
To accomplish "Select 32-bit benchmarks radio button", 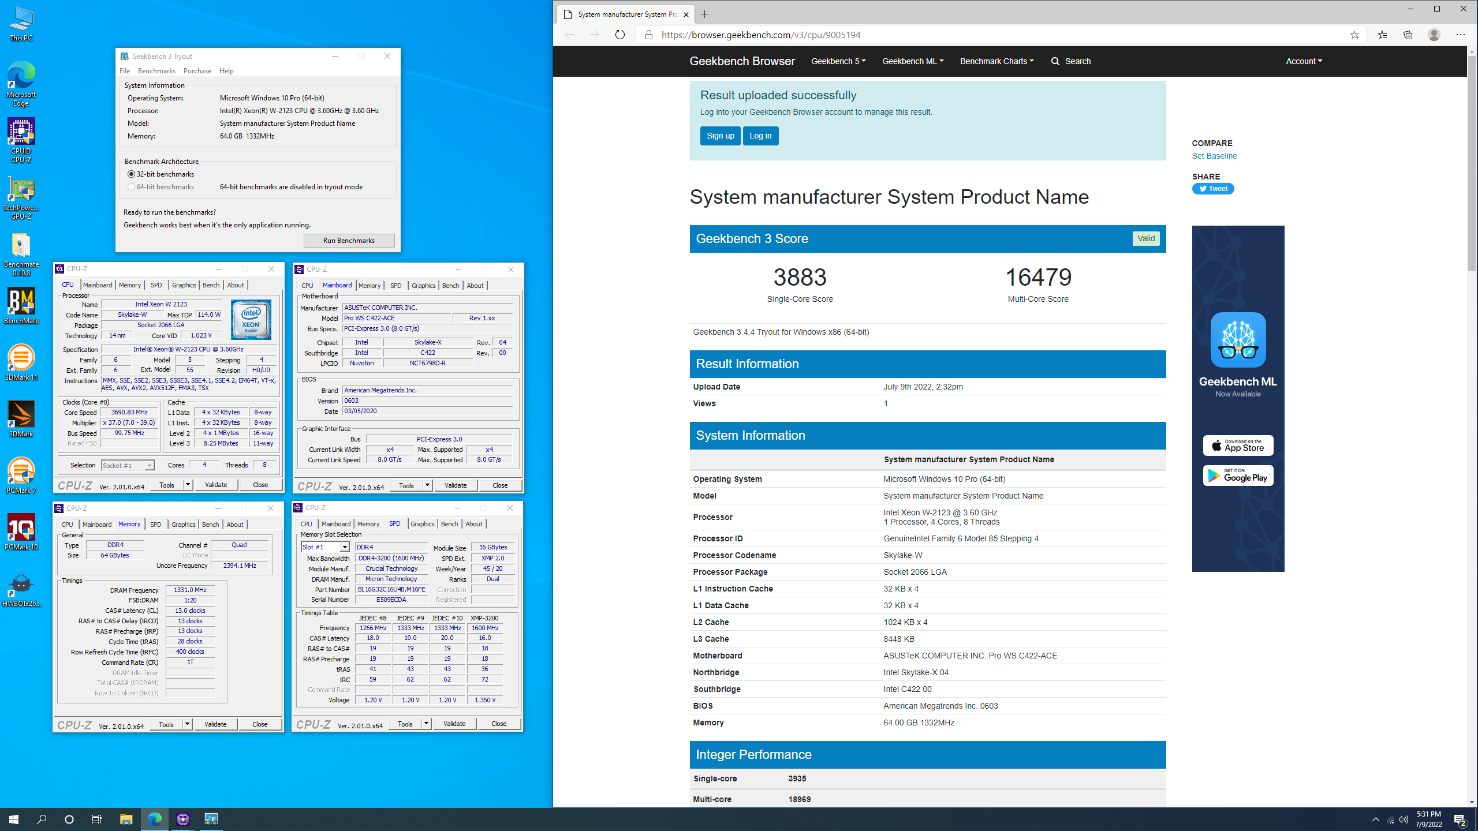I will coord(131,174).
